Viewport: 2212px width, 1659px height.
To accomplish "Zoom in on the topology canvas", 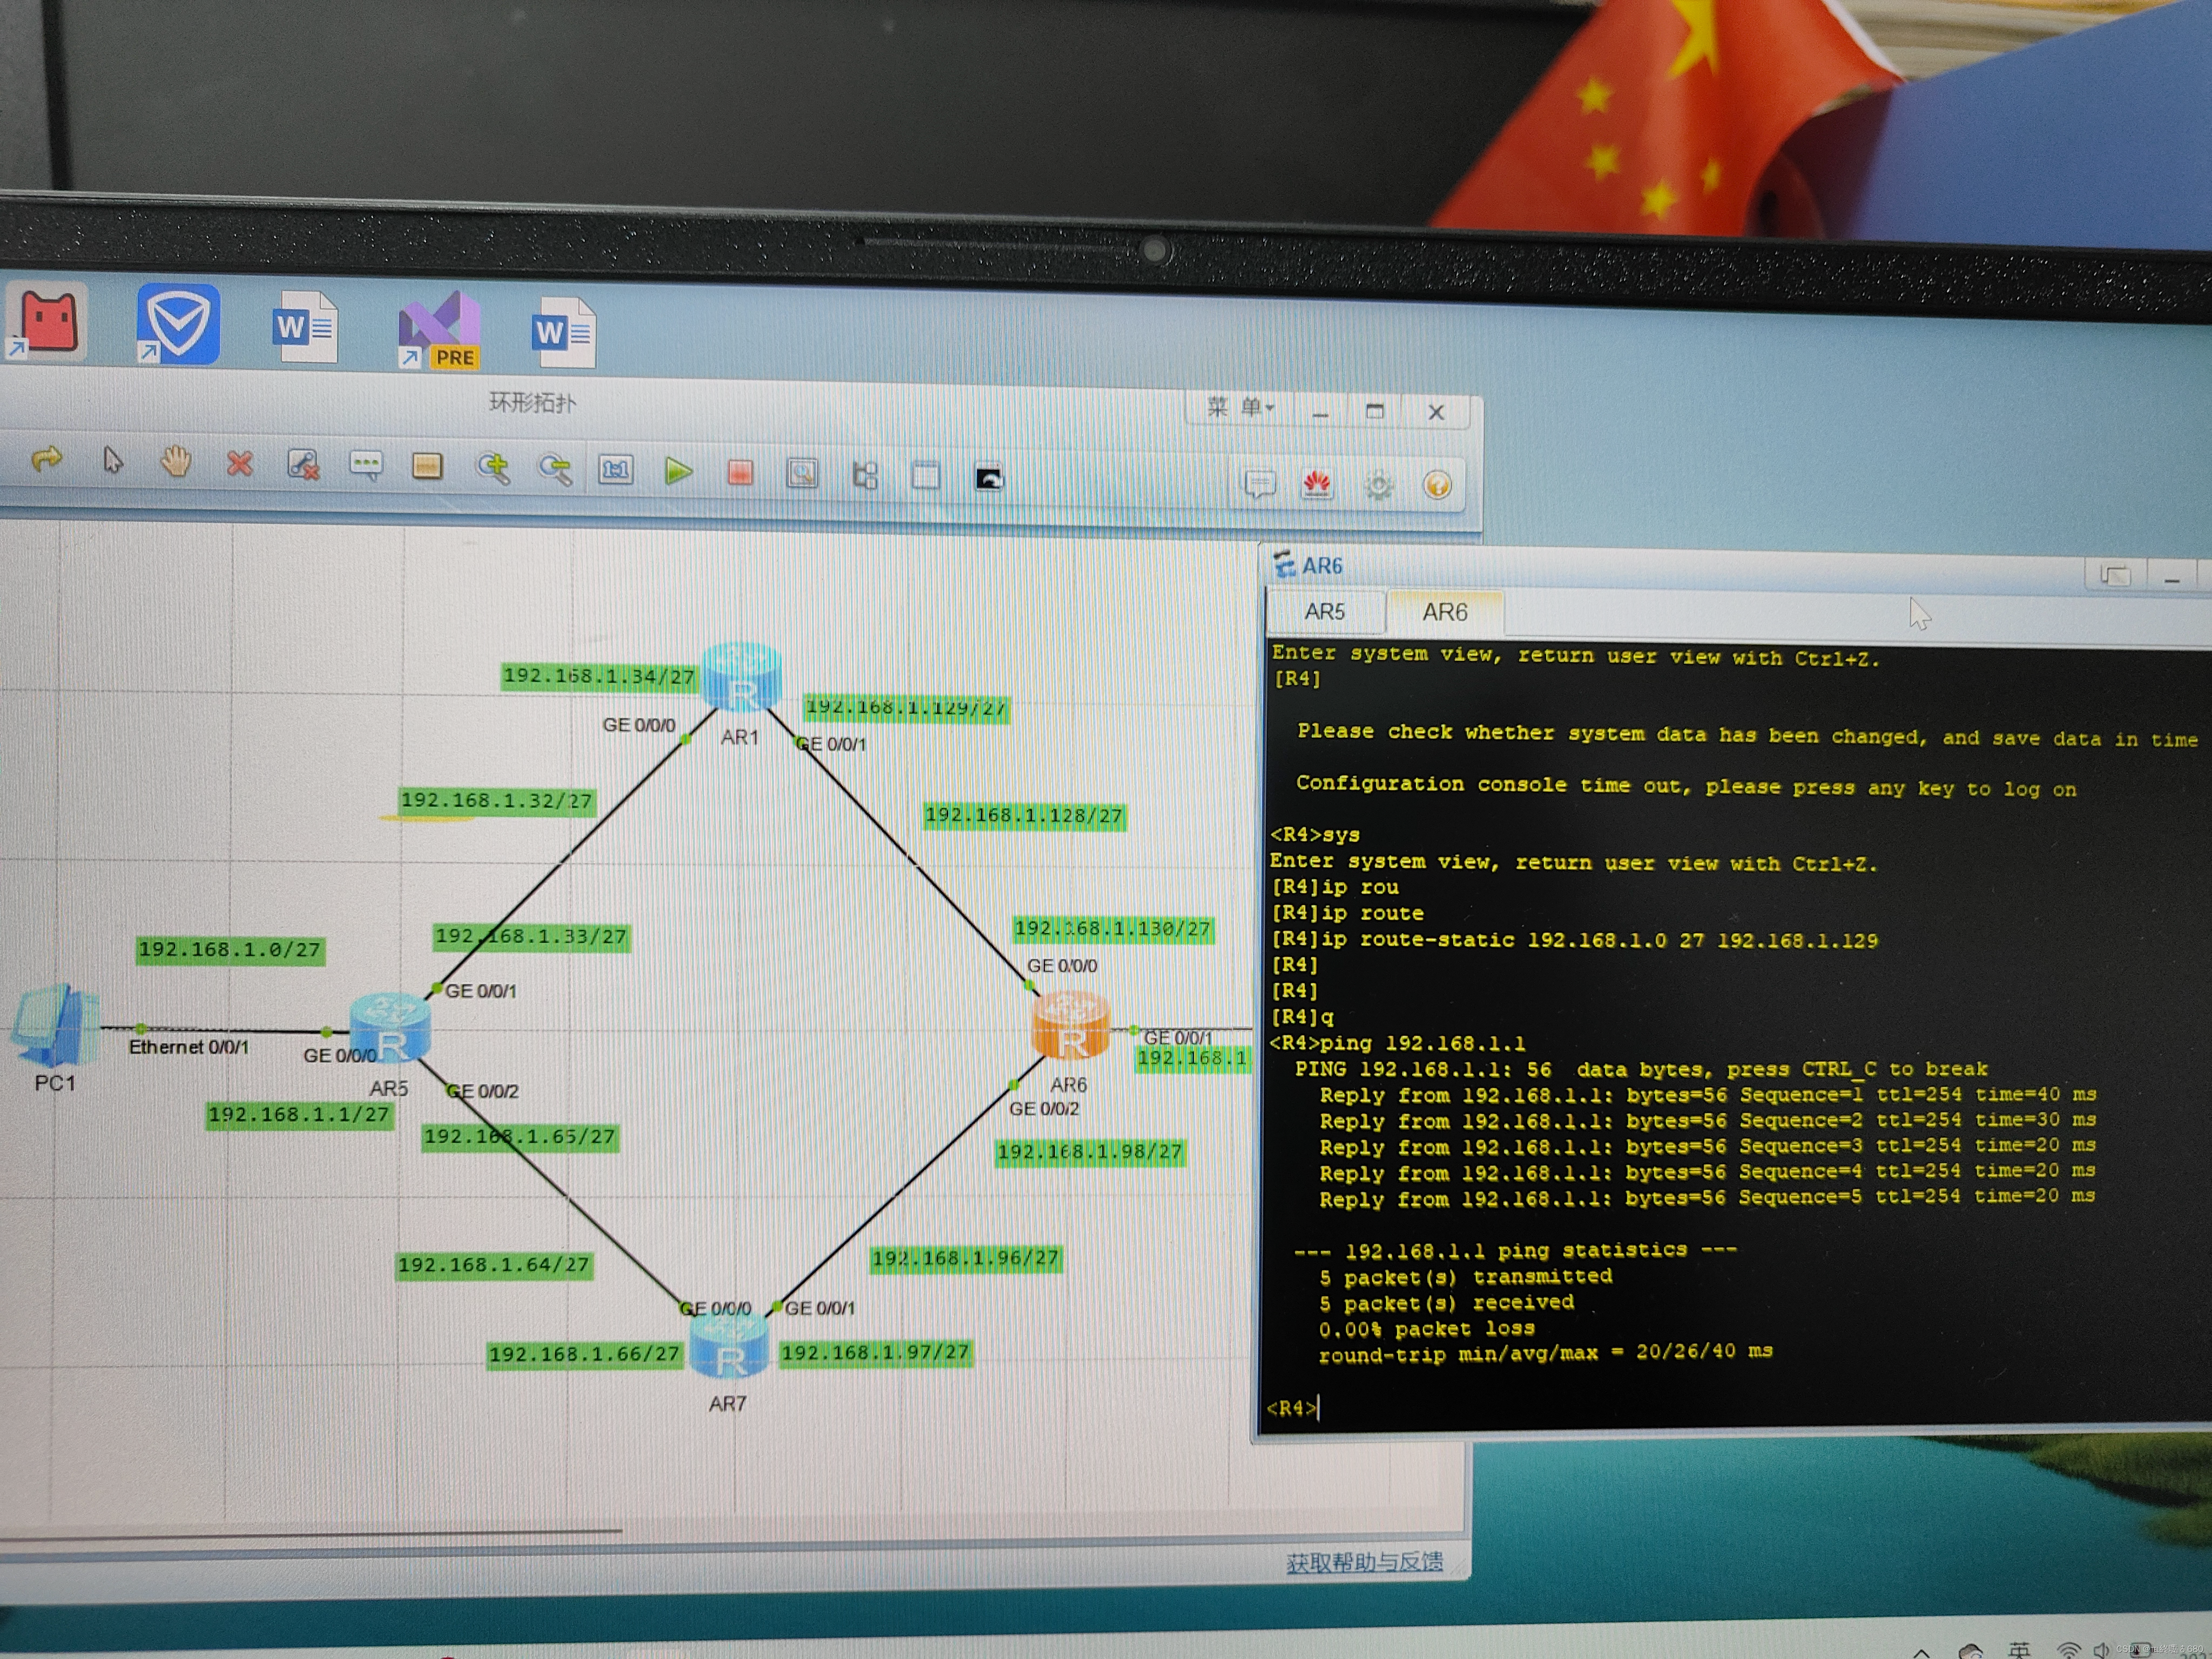I will coord(492,468).
